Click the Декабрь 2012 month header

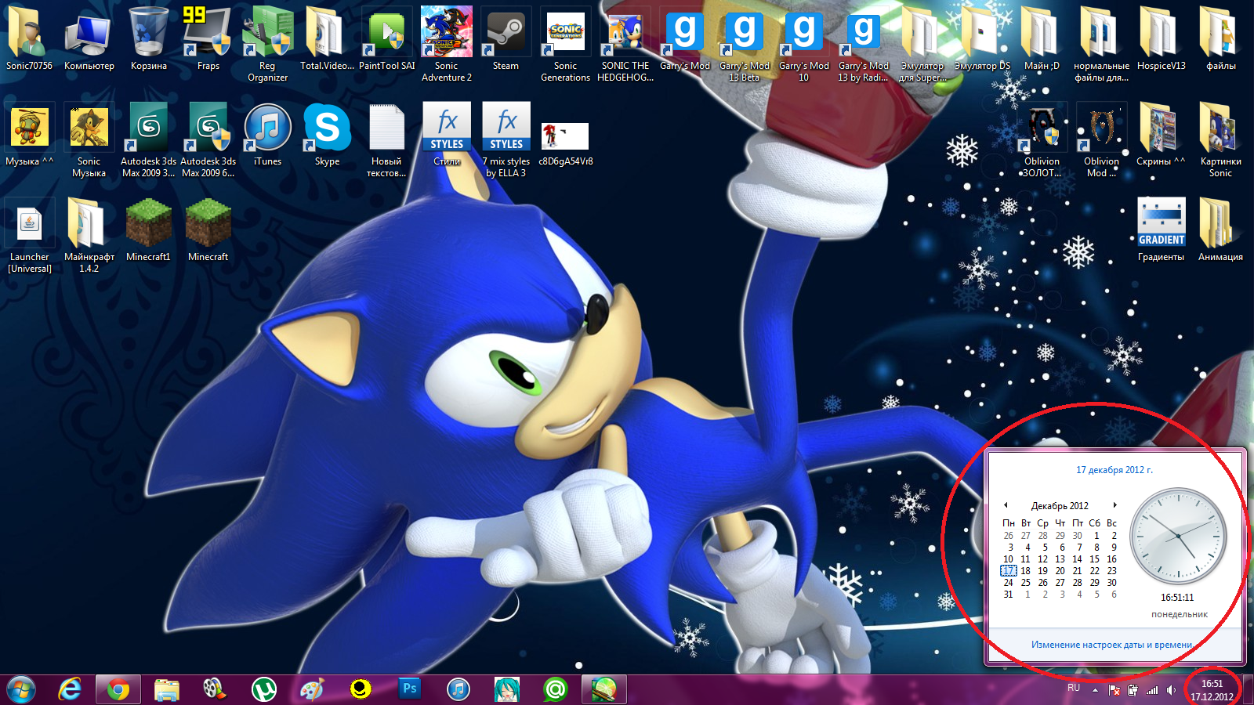click(1060, 505)
